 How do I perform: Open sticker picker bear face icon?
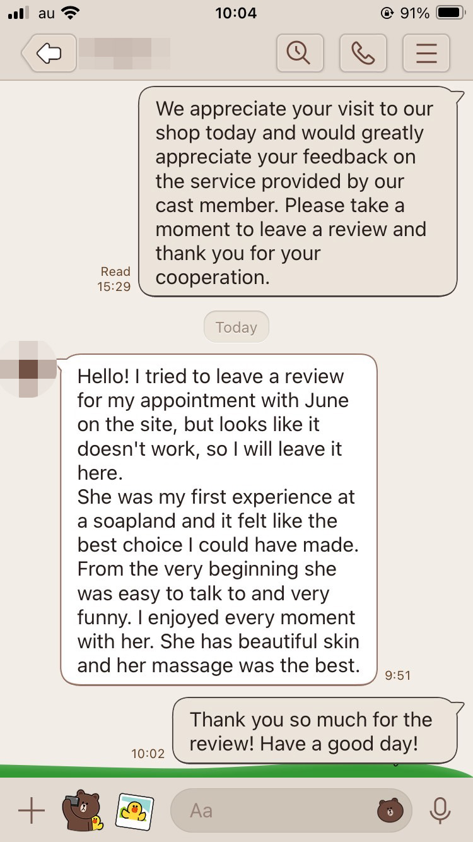(x=389, y=810)
